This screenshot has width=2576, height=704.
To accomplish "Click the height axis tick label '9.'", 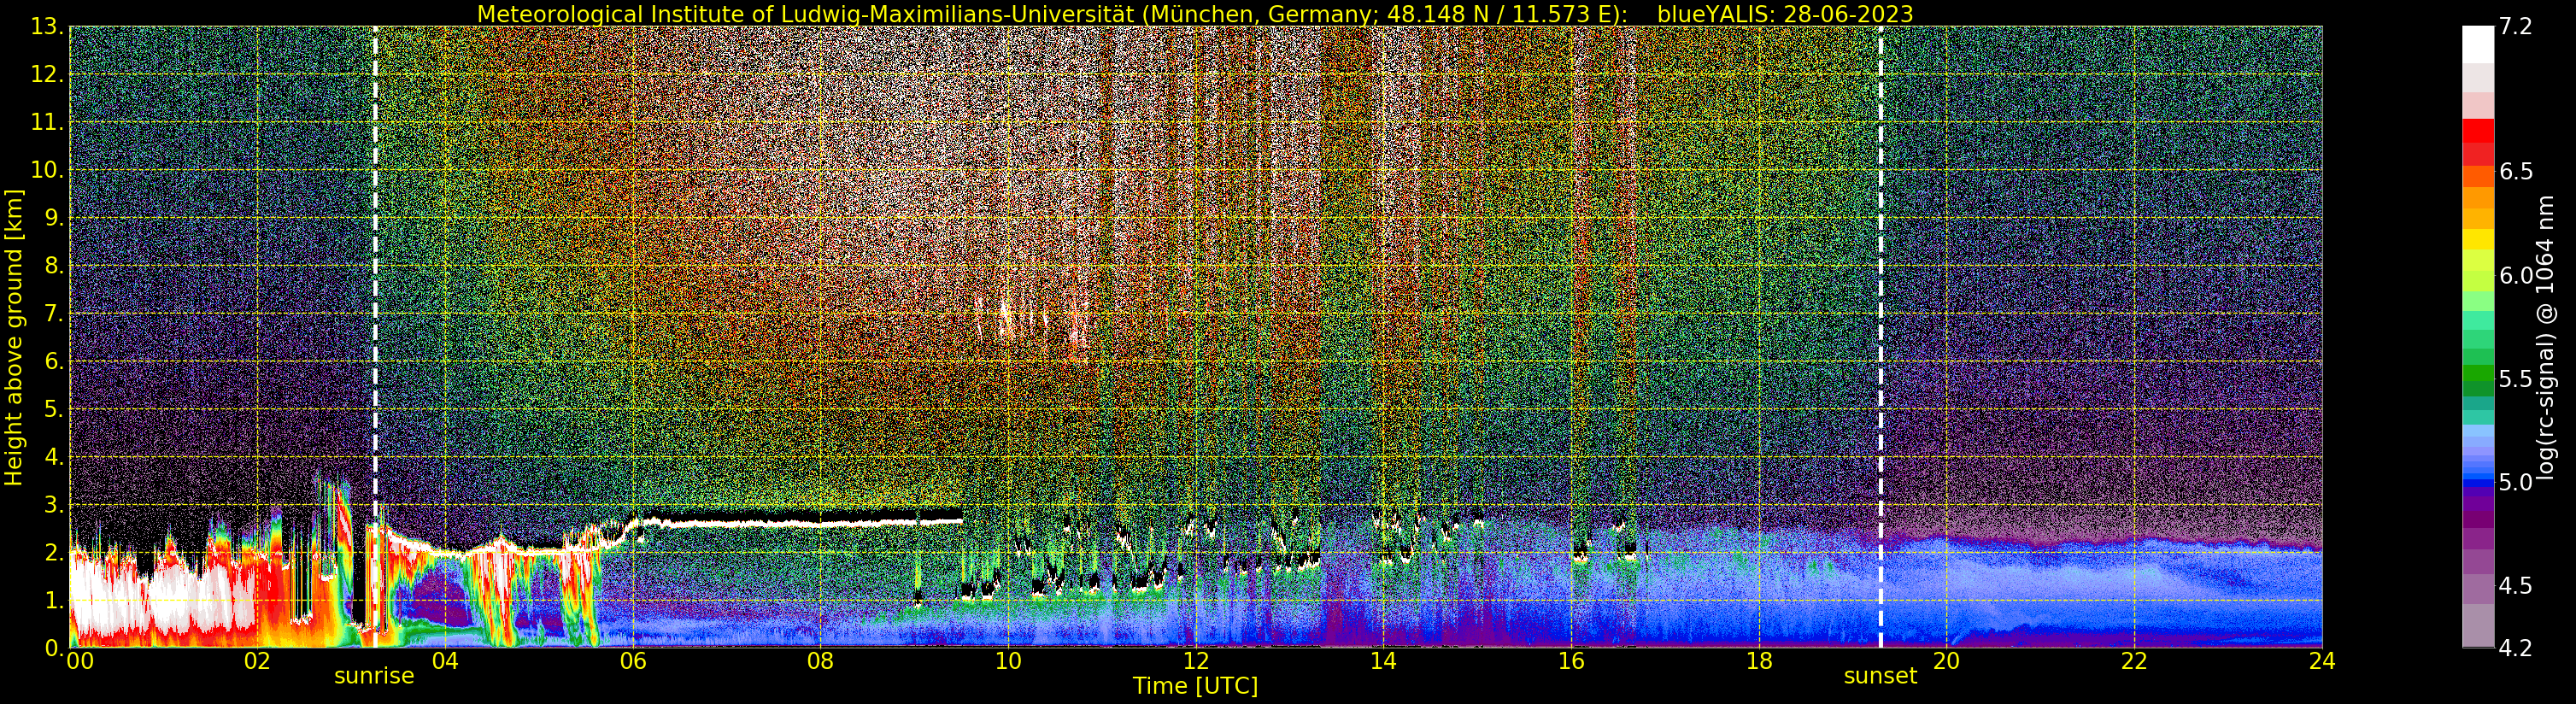I will pos(54,218).
